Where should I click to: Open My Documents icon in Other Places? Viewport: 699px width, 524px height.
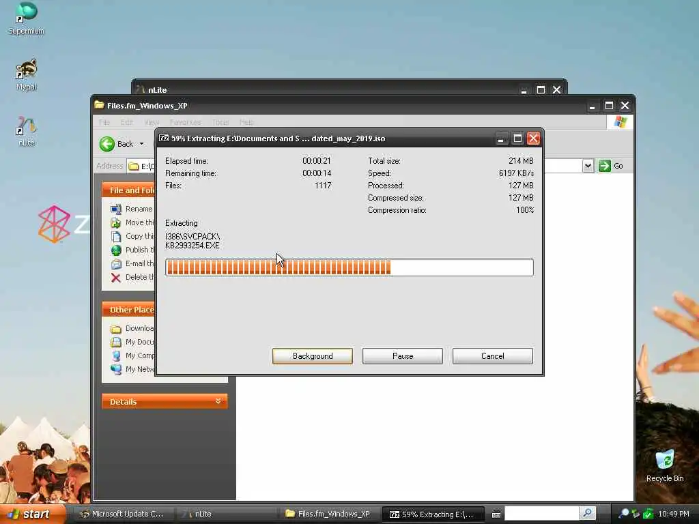click(x=116, y=343)
